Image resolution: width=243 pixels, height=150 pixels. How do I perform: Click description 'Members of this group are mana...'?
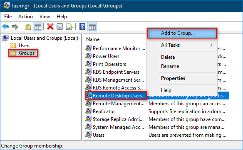(186, 127)
